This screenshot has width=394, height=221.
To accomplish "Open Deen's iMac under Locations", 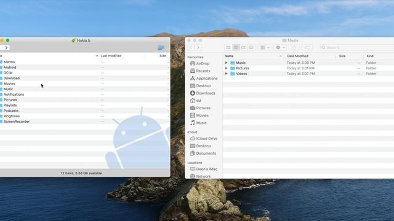I will (204, 169).
